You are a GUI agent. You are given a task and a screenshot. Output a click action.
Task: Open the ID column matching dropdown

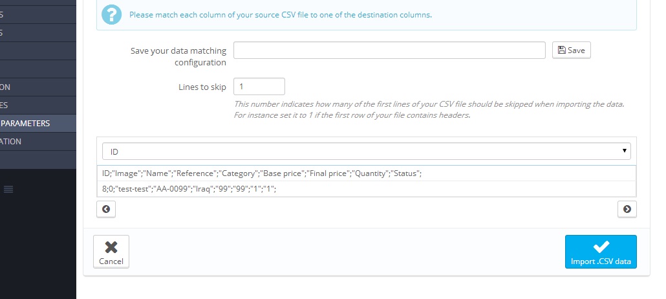point(366,151)
